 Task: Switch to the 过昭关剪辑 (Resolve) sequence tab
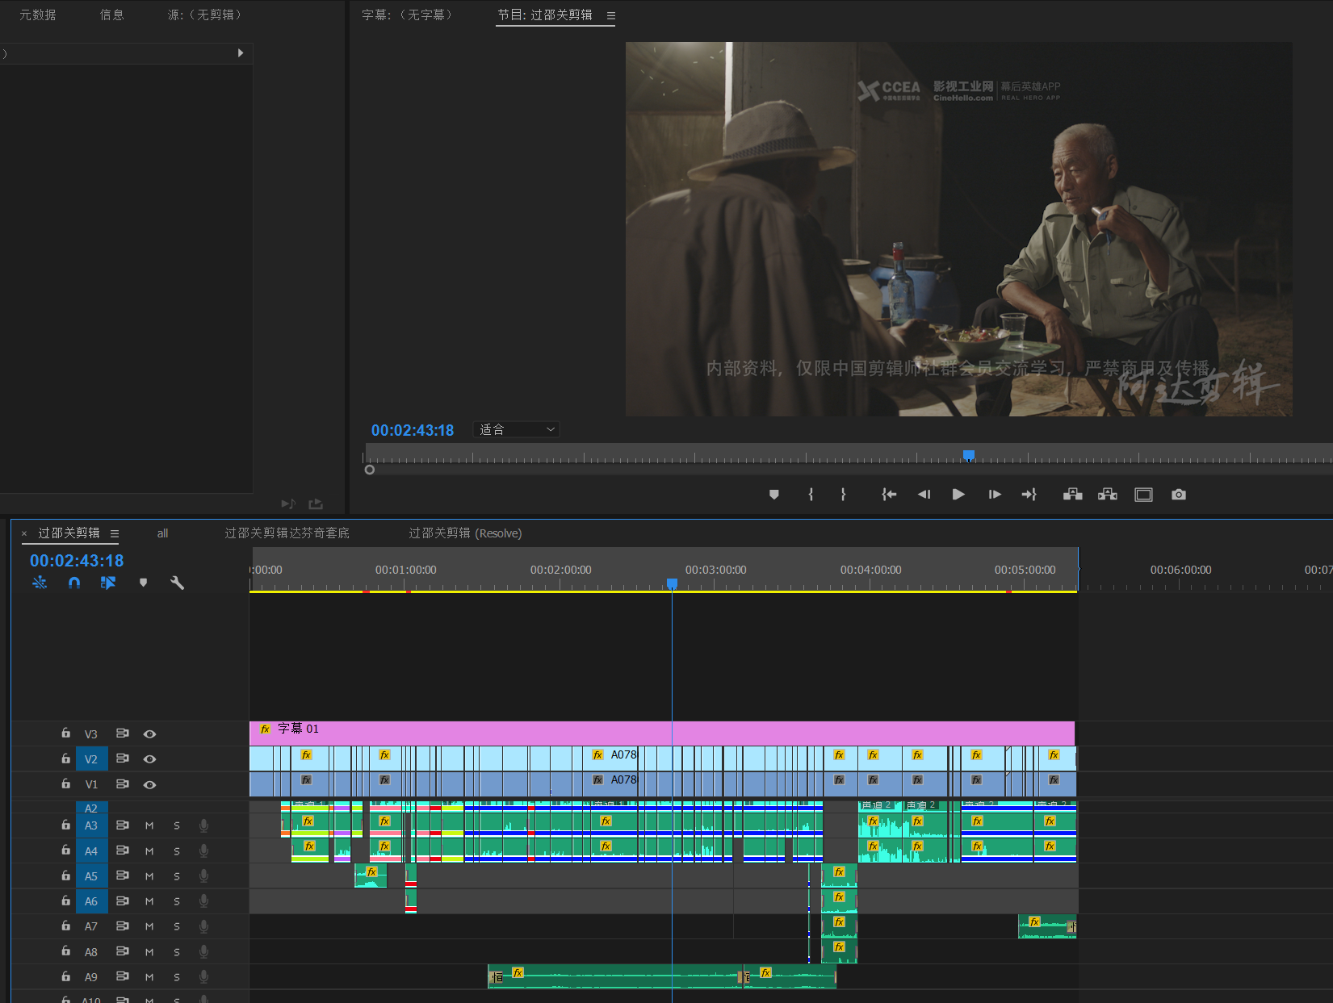click(465, 533)
